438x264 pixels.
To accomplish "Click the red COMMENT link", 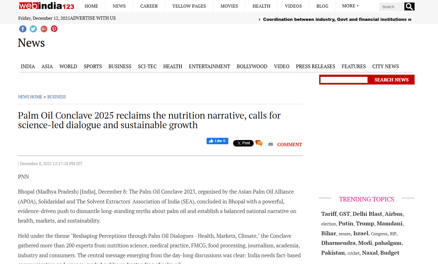I will point(289,145).
